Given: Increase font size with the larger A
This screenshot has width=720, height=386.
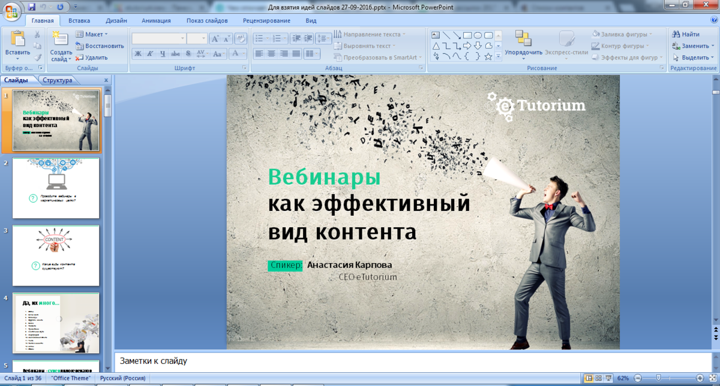Looking at the screenshot, I should point(215,38).
